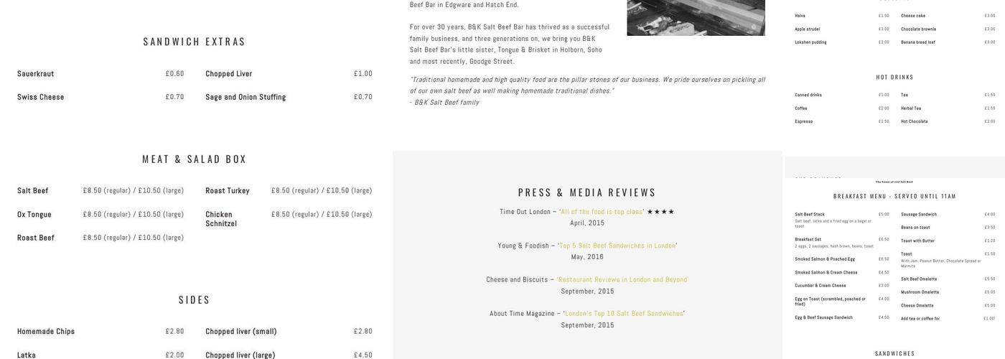Click the Hot Drinks menu heading
Image resolution: width=1005 pixels, height=359 pixels.
(x=894, y=78)
